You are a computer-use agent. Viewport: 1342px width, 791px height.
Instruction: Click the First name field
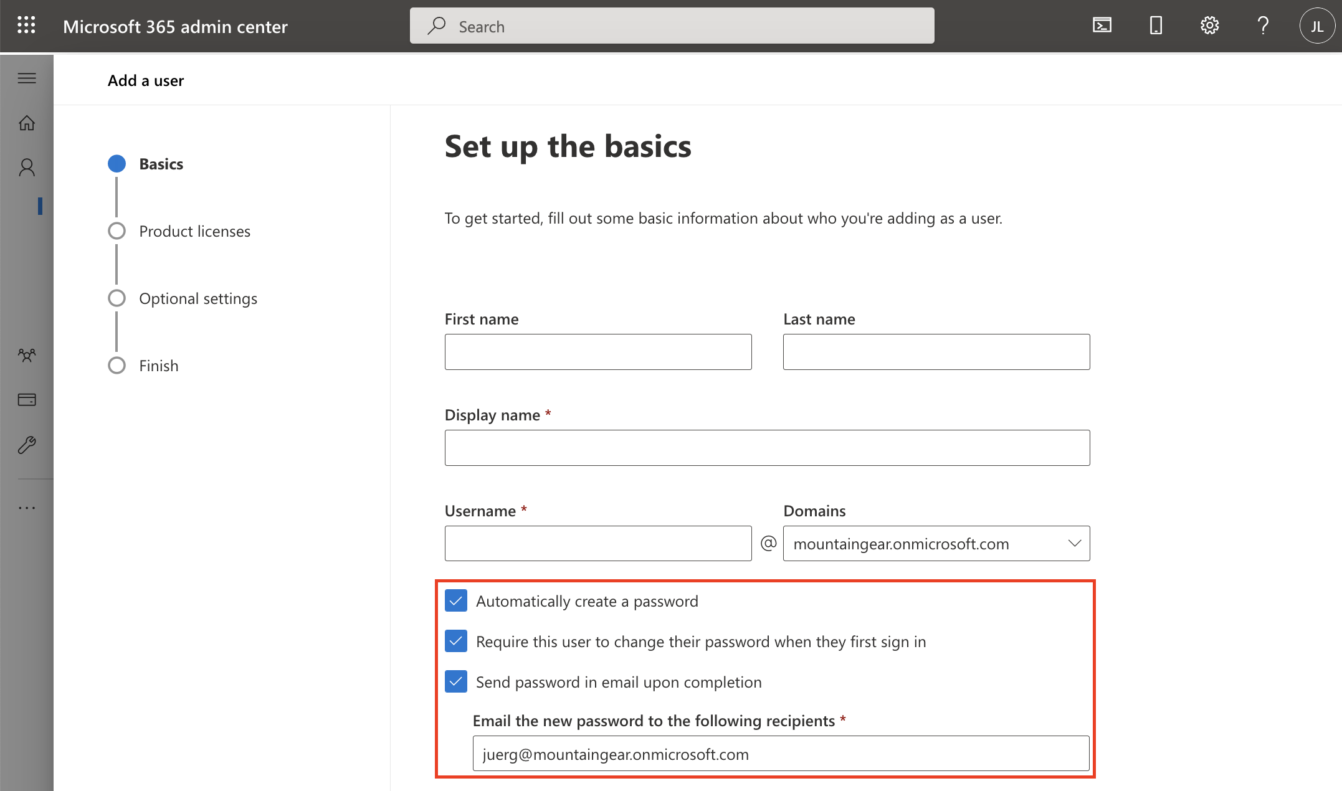pyautogui.click(x=598, y=352)
